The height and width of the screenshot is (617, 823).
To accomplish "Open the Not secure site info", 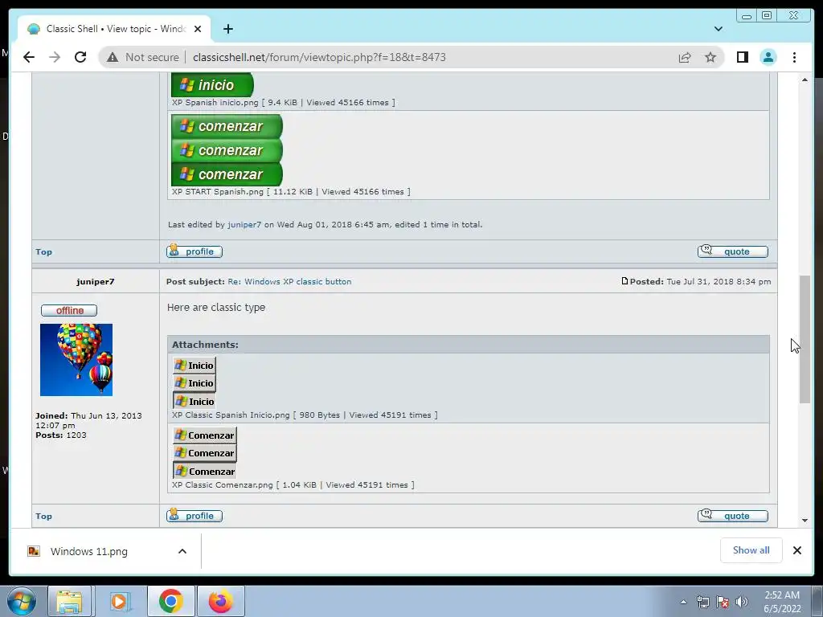I will [142, 57].
